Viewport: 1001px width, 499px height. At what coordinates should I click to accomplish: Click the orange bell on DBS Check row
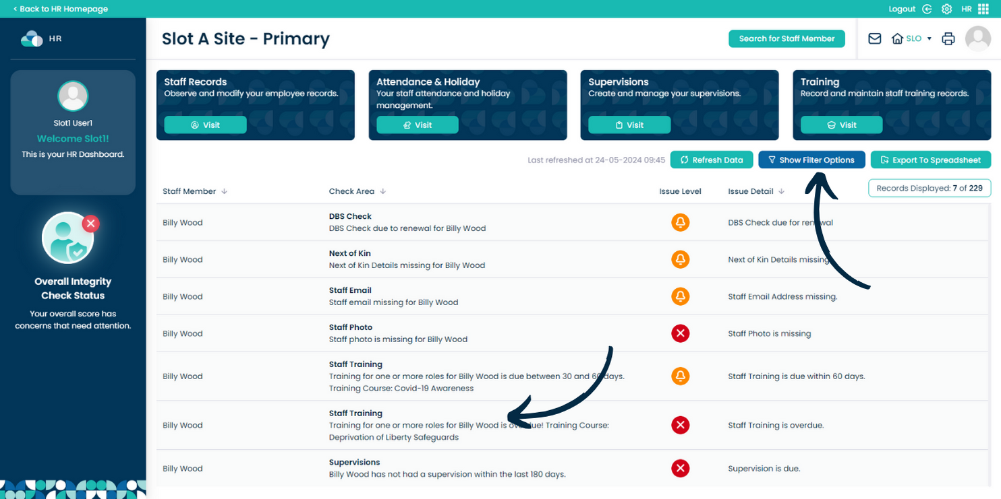pos(680,222)
